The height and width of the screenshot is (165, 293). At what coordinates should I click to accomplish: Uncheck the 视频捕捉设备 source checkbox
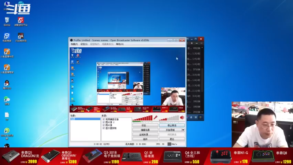104,120
